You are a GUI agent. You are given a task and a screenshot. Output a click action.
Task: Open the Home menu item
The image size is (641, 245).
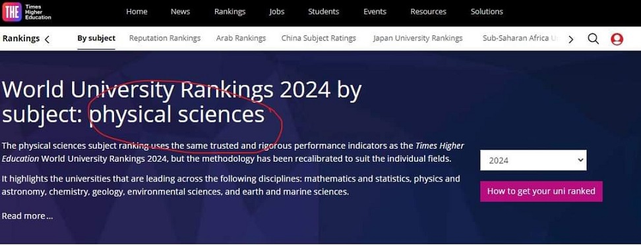(x=137, y=11)
